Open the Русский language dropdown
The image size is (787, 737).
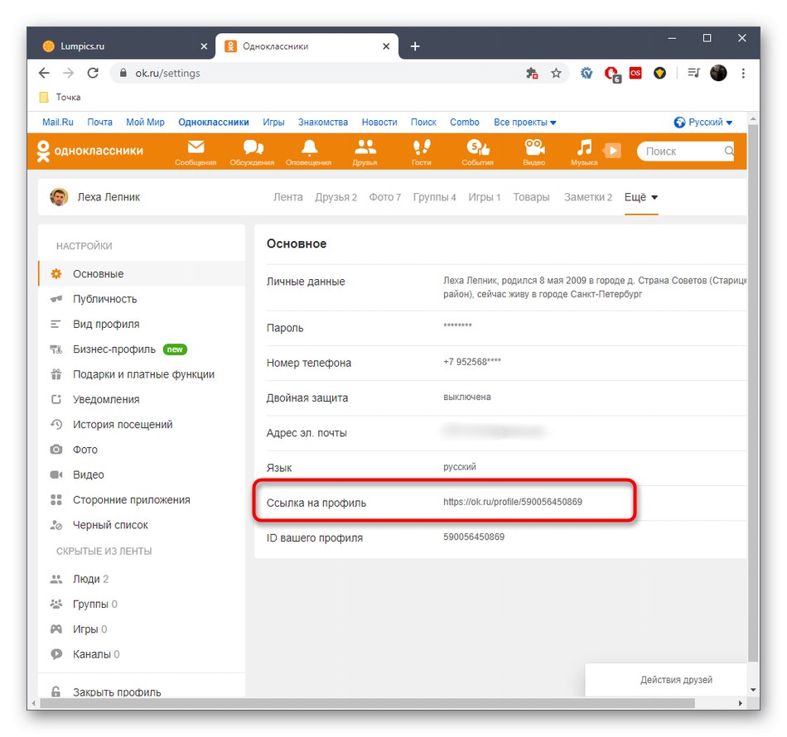(703, 122)
